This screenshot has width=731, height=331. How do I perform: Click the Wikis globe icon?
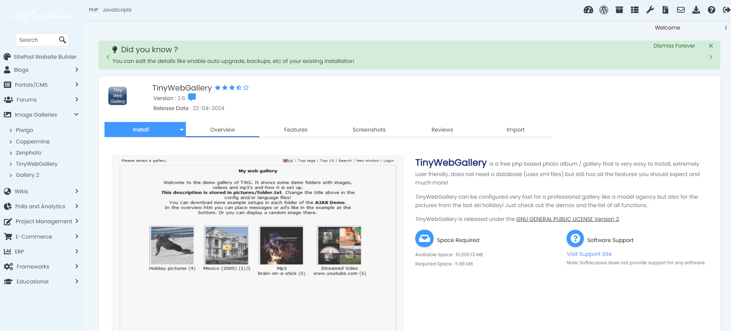[7, 191]
